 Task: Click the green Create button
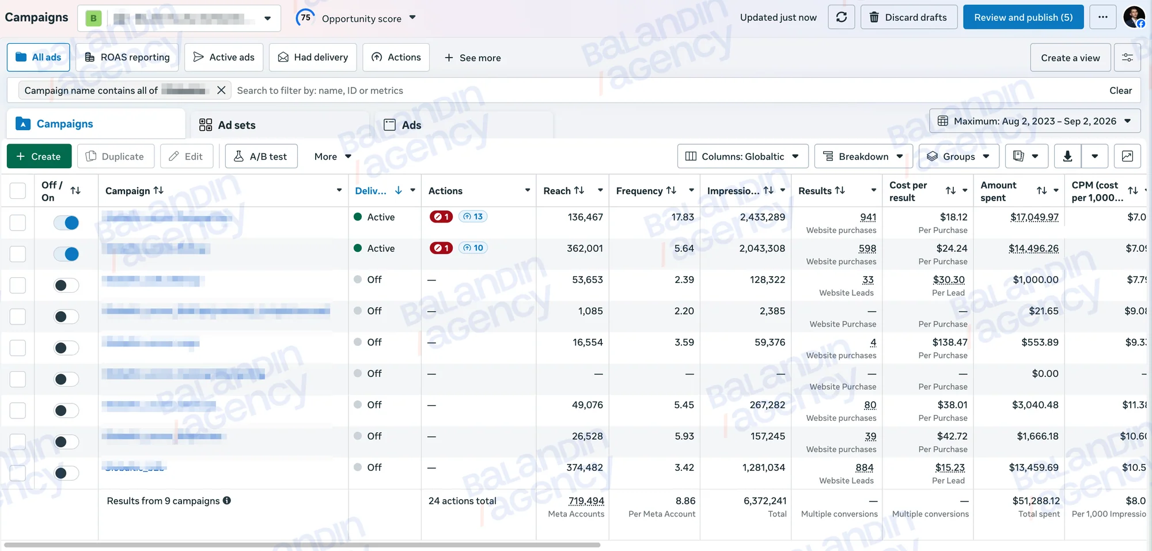click(39, 156)
